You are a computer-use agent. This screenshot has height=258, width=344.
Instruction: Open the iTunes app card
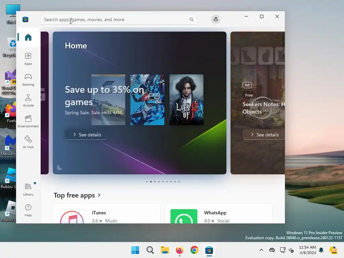coord(106,214)
